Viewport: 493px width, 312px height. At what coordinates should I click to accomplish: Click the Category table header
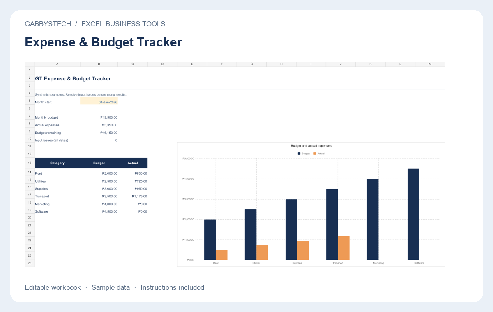click(58, 163)
